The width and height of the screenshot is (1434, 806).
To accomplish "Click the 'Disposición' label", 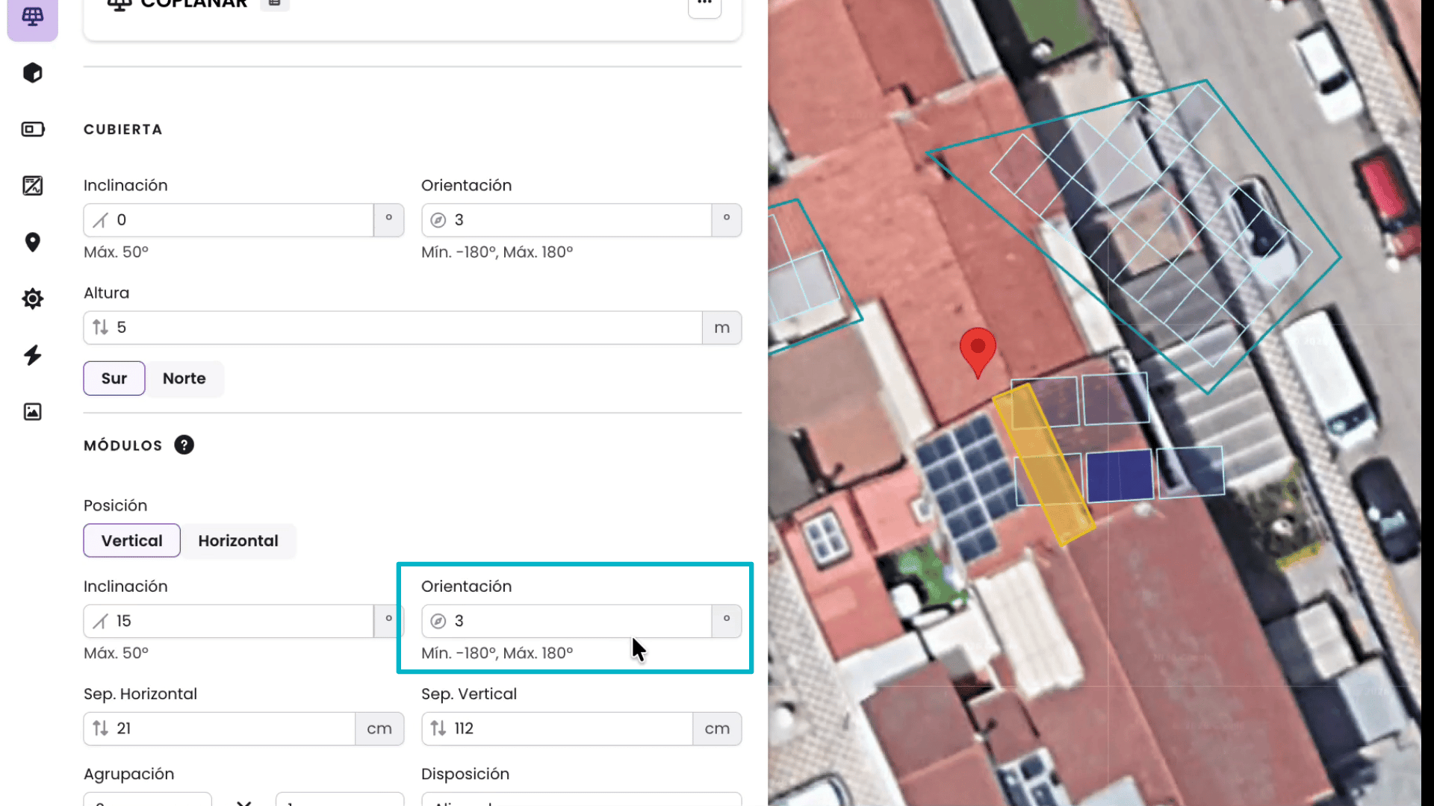I will pos(465,774).
